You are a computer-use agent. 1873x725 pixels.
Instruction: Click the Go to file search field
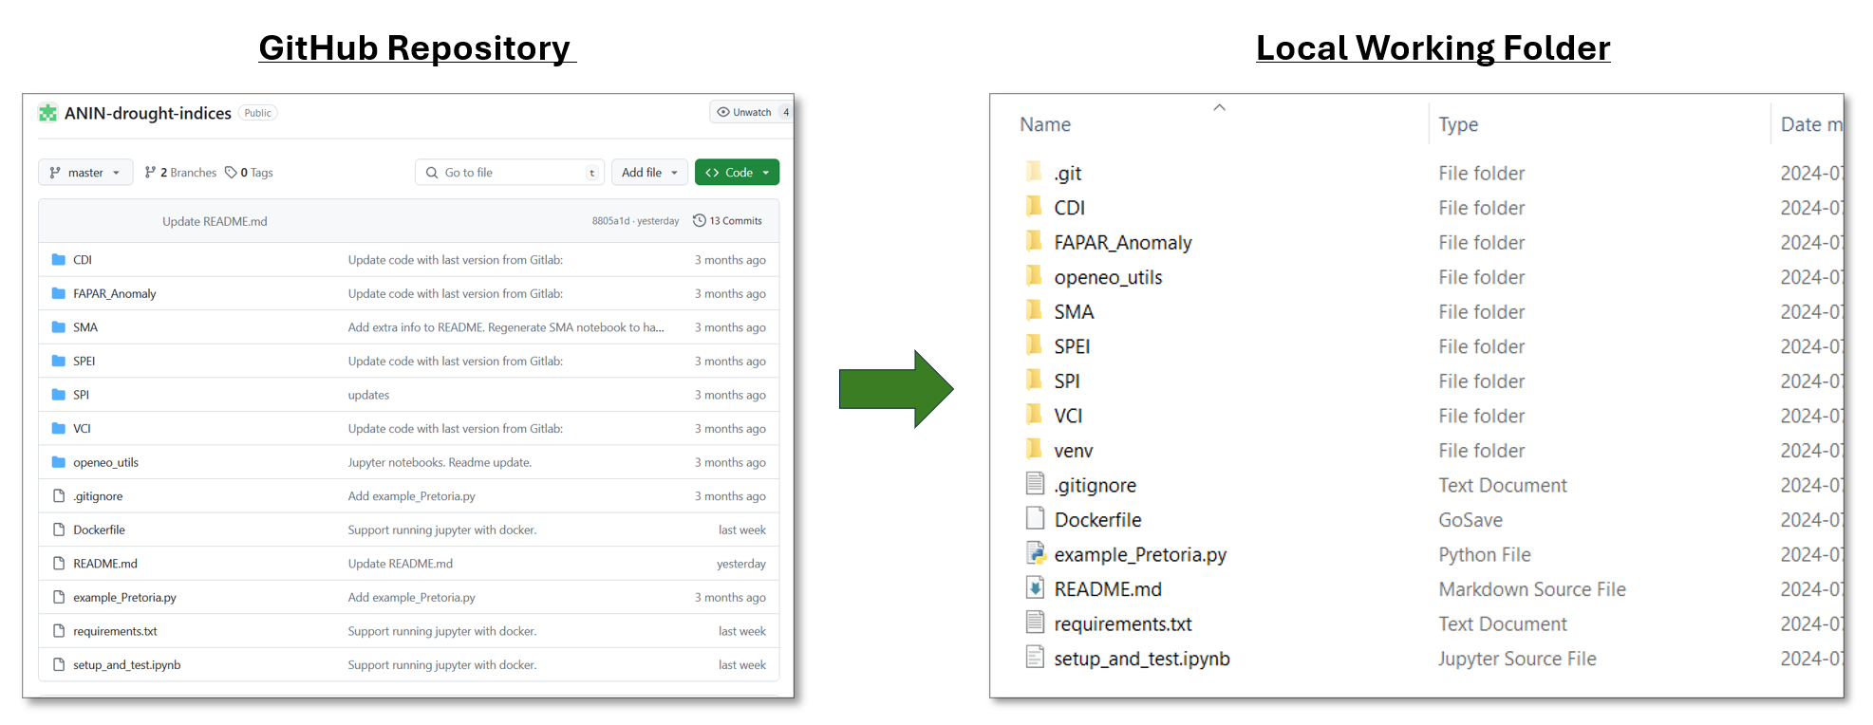point(510,172)
